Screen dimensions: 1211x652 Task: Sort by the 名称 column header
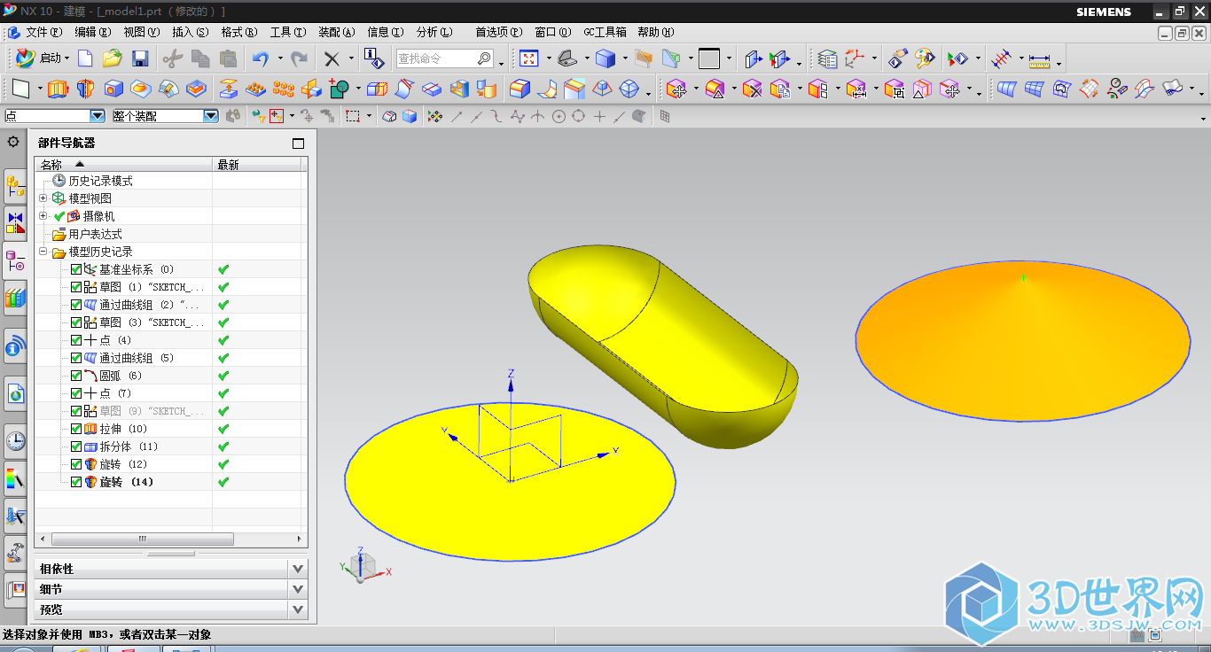click(123, 165)
